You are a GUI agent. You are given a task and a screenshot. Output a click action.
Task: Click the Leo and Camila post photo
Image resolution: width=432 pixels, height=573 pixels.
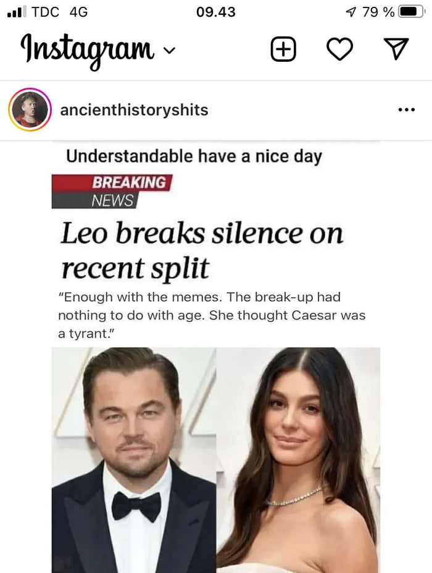(x=216, y=461)
